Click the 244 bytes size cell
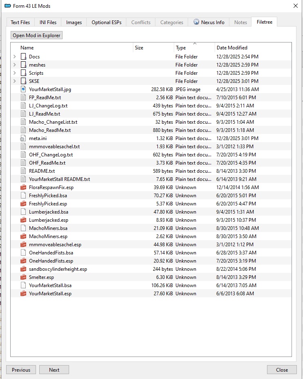Viewport: 303px width, 379px height. [x=163, y=269]
